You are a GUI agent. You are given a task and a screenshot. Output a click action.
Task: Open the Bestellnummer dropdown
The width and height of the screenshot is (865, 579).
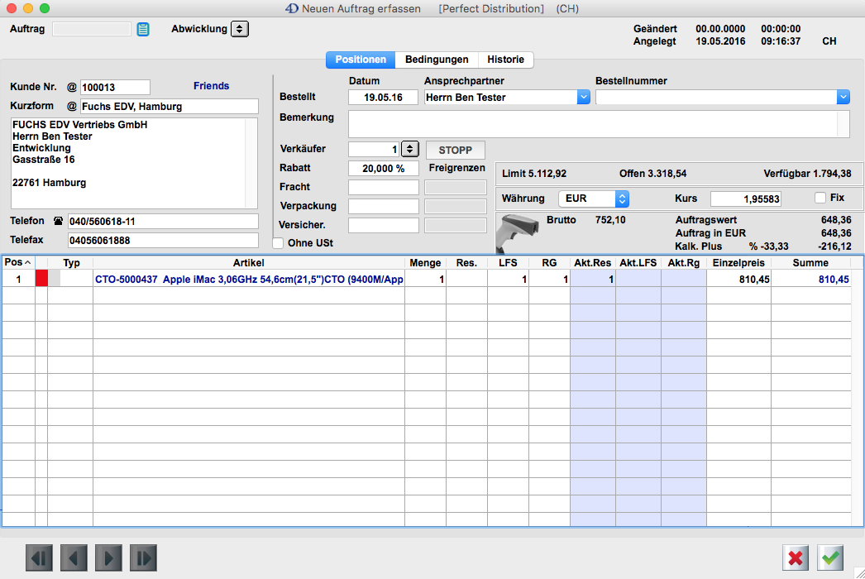[x=843, y=98]
